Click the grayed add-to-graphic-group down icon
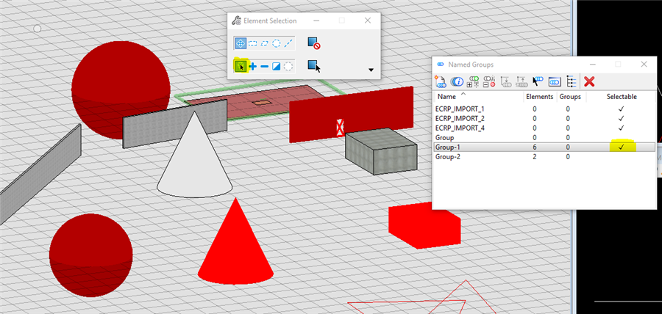The image size is (662, 314). pyautogui.click(x=505, y=81)
